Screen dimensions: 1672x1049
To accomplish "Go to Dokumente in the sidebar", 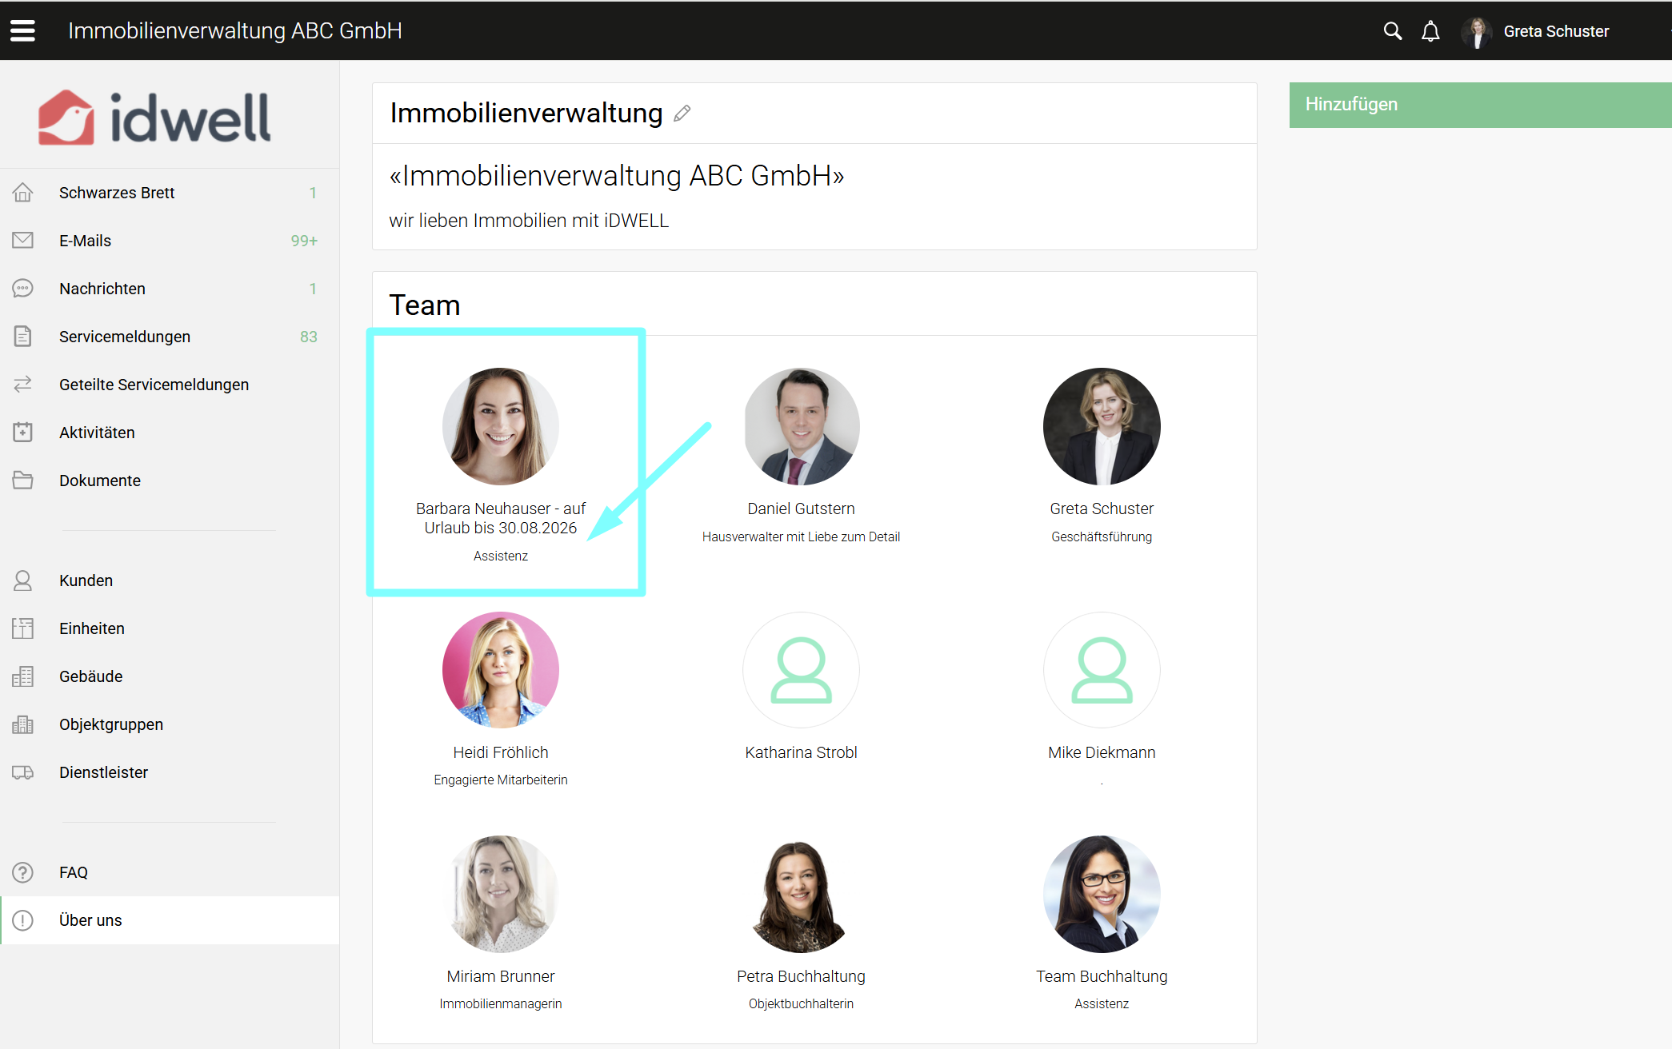I will point(100,481).
